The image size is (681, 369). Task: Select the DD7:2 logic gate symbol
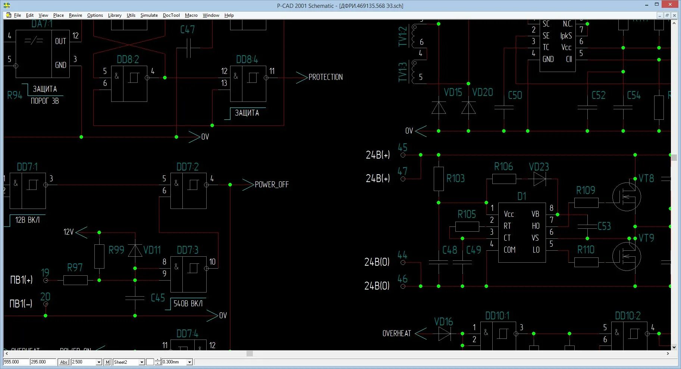tap(188, 191)
